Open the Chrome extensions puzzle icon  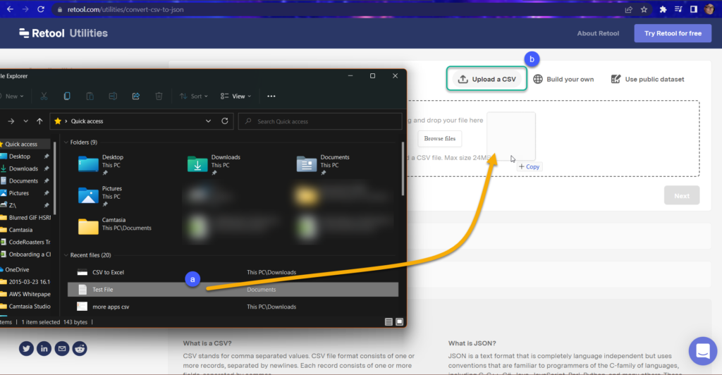(x=663, y=10)
